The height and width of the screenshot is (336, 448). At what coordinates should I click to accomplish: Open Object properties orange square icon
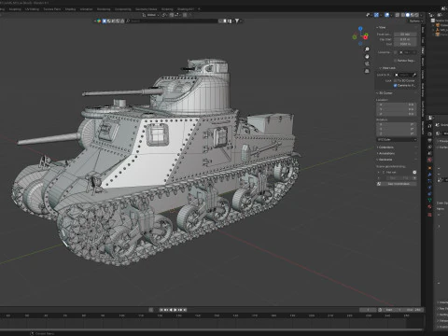pos(429,168)
